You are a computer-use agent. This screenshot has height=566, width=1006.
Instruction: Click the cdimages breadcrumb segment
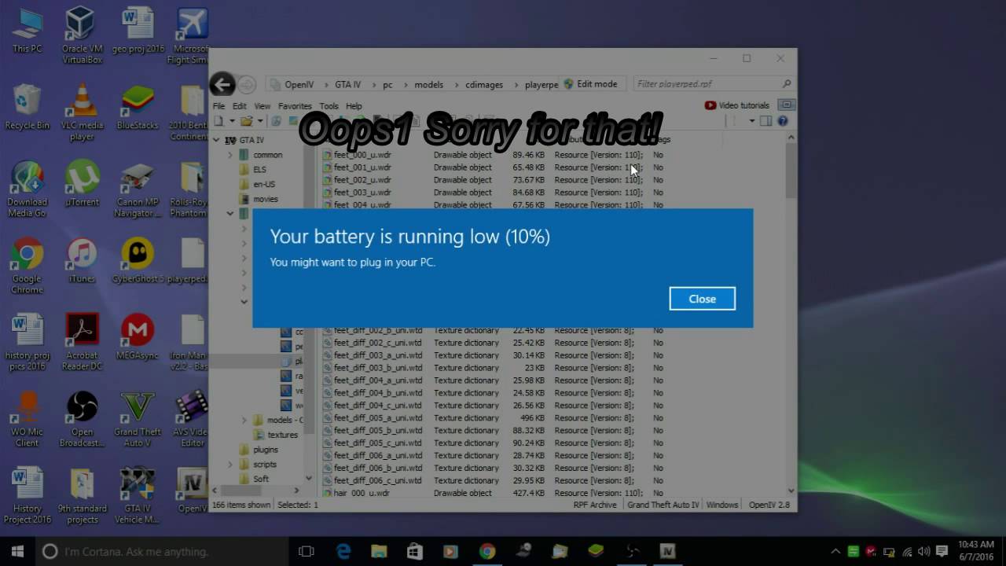tap(483, 85)
